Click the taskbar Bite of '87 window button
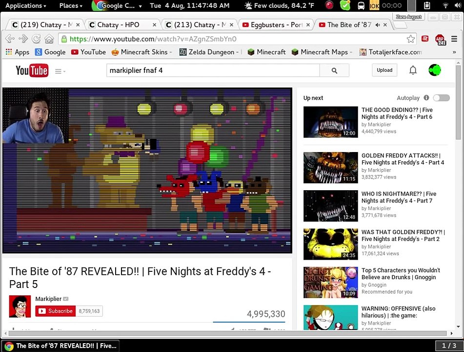This screenshot has width=464, height=352. [61, 346]
